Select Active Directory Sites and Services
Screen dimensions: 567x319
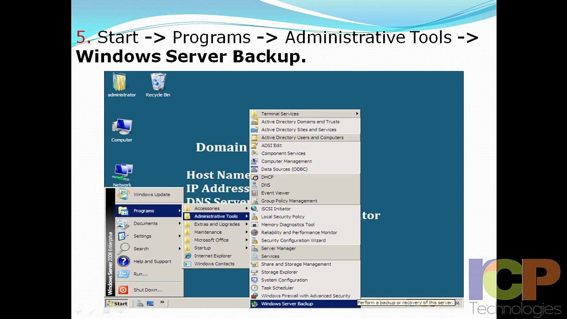tap(305, 130)
